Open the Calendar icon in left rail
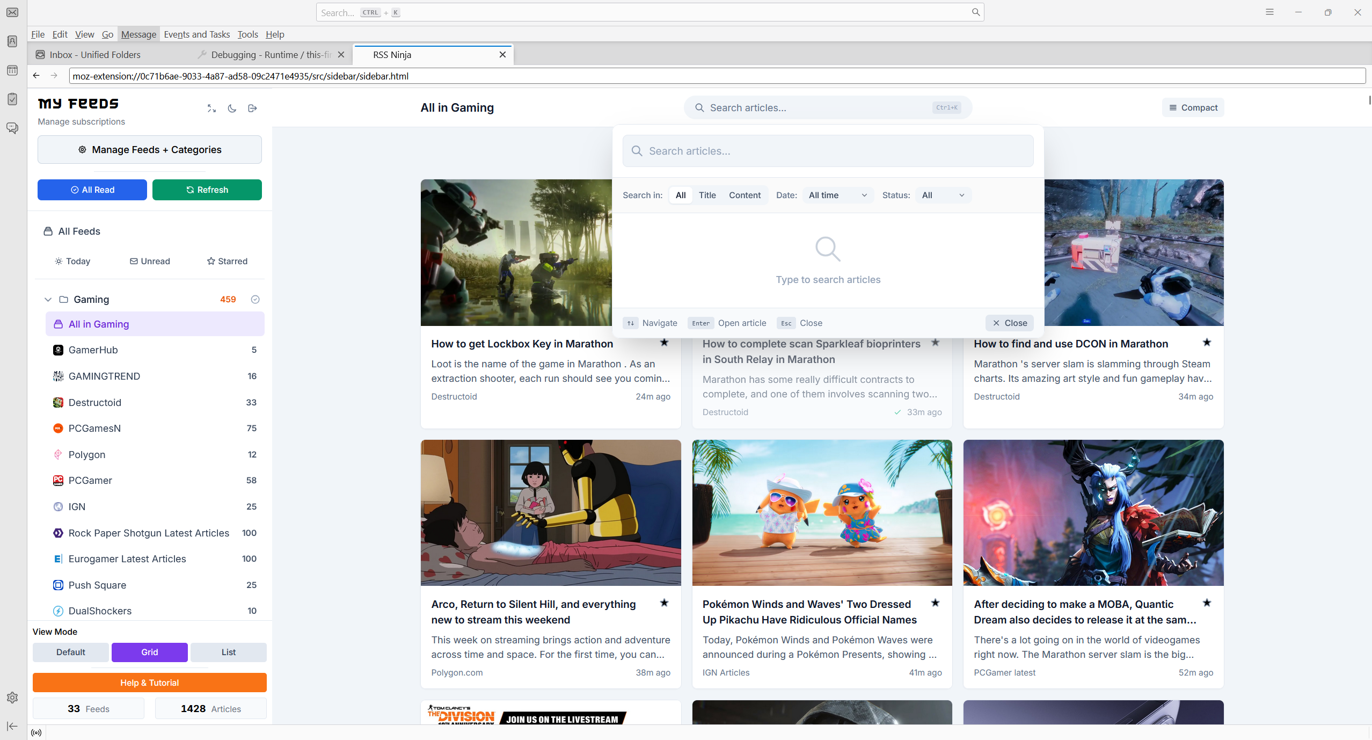This screenshot has width=1372, height=740. [12, 70]
